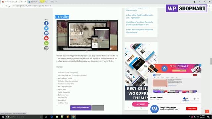Screen dimensions: 212x119
Task: Open Google Chrome on the taskbar
Action: (x=73, y=117)
